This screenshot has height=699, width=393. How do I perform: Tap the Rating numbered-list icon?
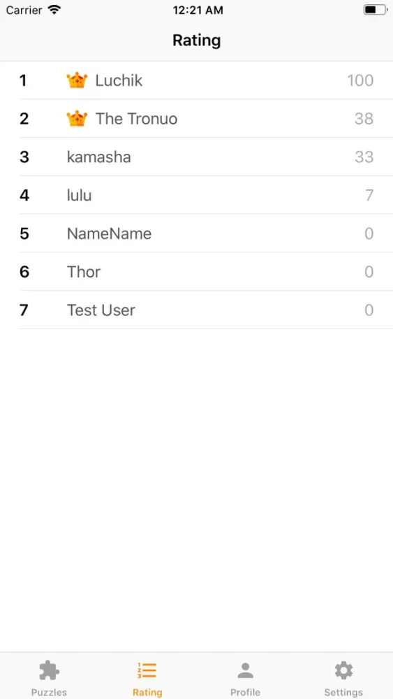tap(147, 670)
